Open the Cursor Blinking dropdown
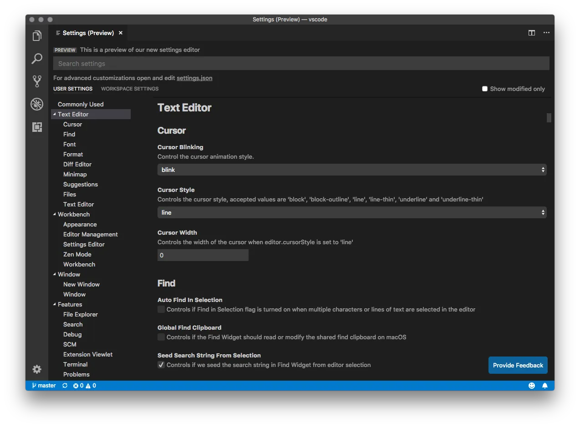The height and width of the screenshot is (427, 580). click(351, 170)
